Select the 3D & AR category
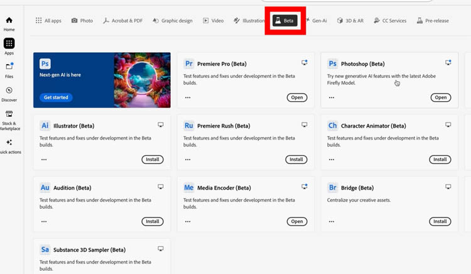Viewport: 471px width, 274px height. tap(350, 21)
